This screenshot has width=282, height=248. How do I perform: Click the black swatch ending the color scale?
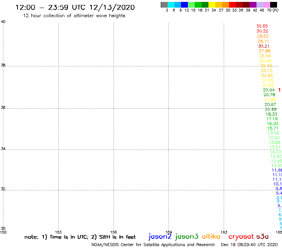(x=273, y=5)
